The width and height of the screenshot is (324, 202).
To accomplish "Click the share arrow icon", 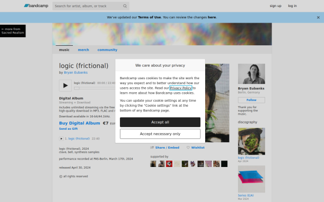I will coord(152,148).
